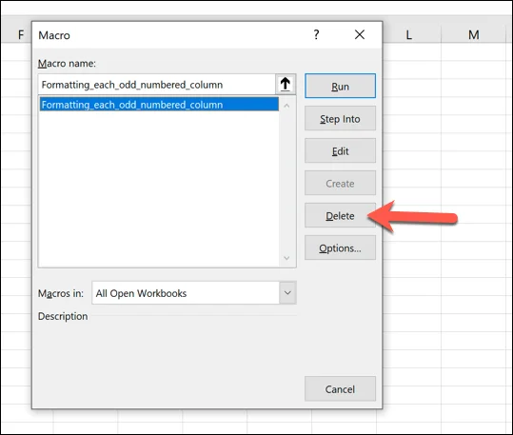Click the macro list scroll up arrow

coord(286,106)
